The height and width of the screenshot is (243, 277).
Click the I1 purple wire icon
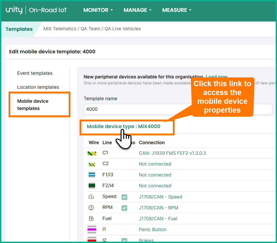[x=92, y=229]
